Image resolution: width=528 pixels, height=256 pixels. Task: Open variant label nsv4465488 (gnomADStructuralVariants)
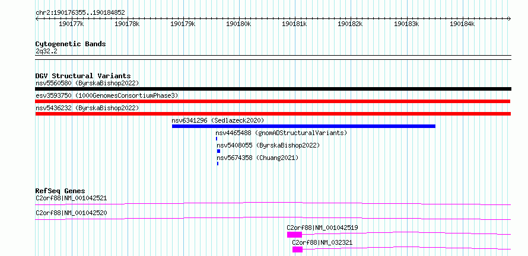281,133
